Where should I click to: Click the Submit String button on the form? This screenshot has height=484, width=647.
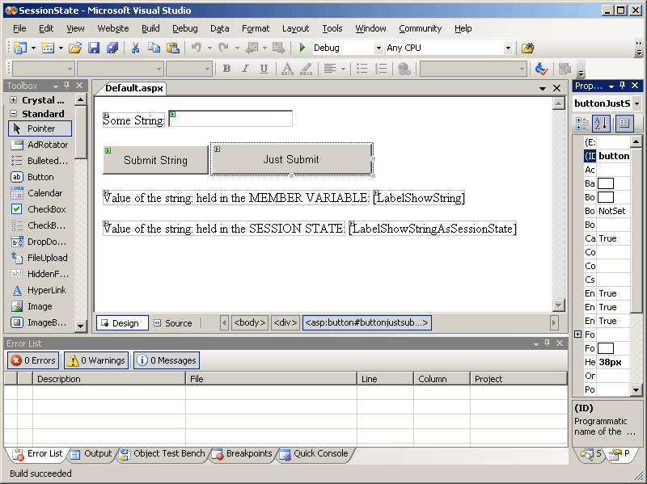(x=155, y=160)
